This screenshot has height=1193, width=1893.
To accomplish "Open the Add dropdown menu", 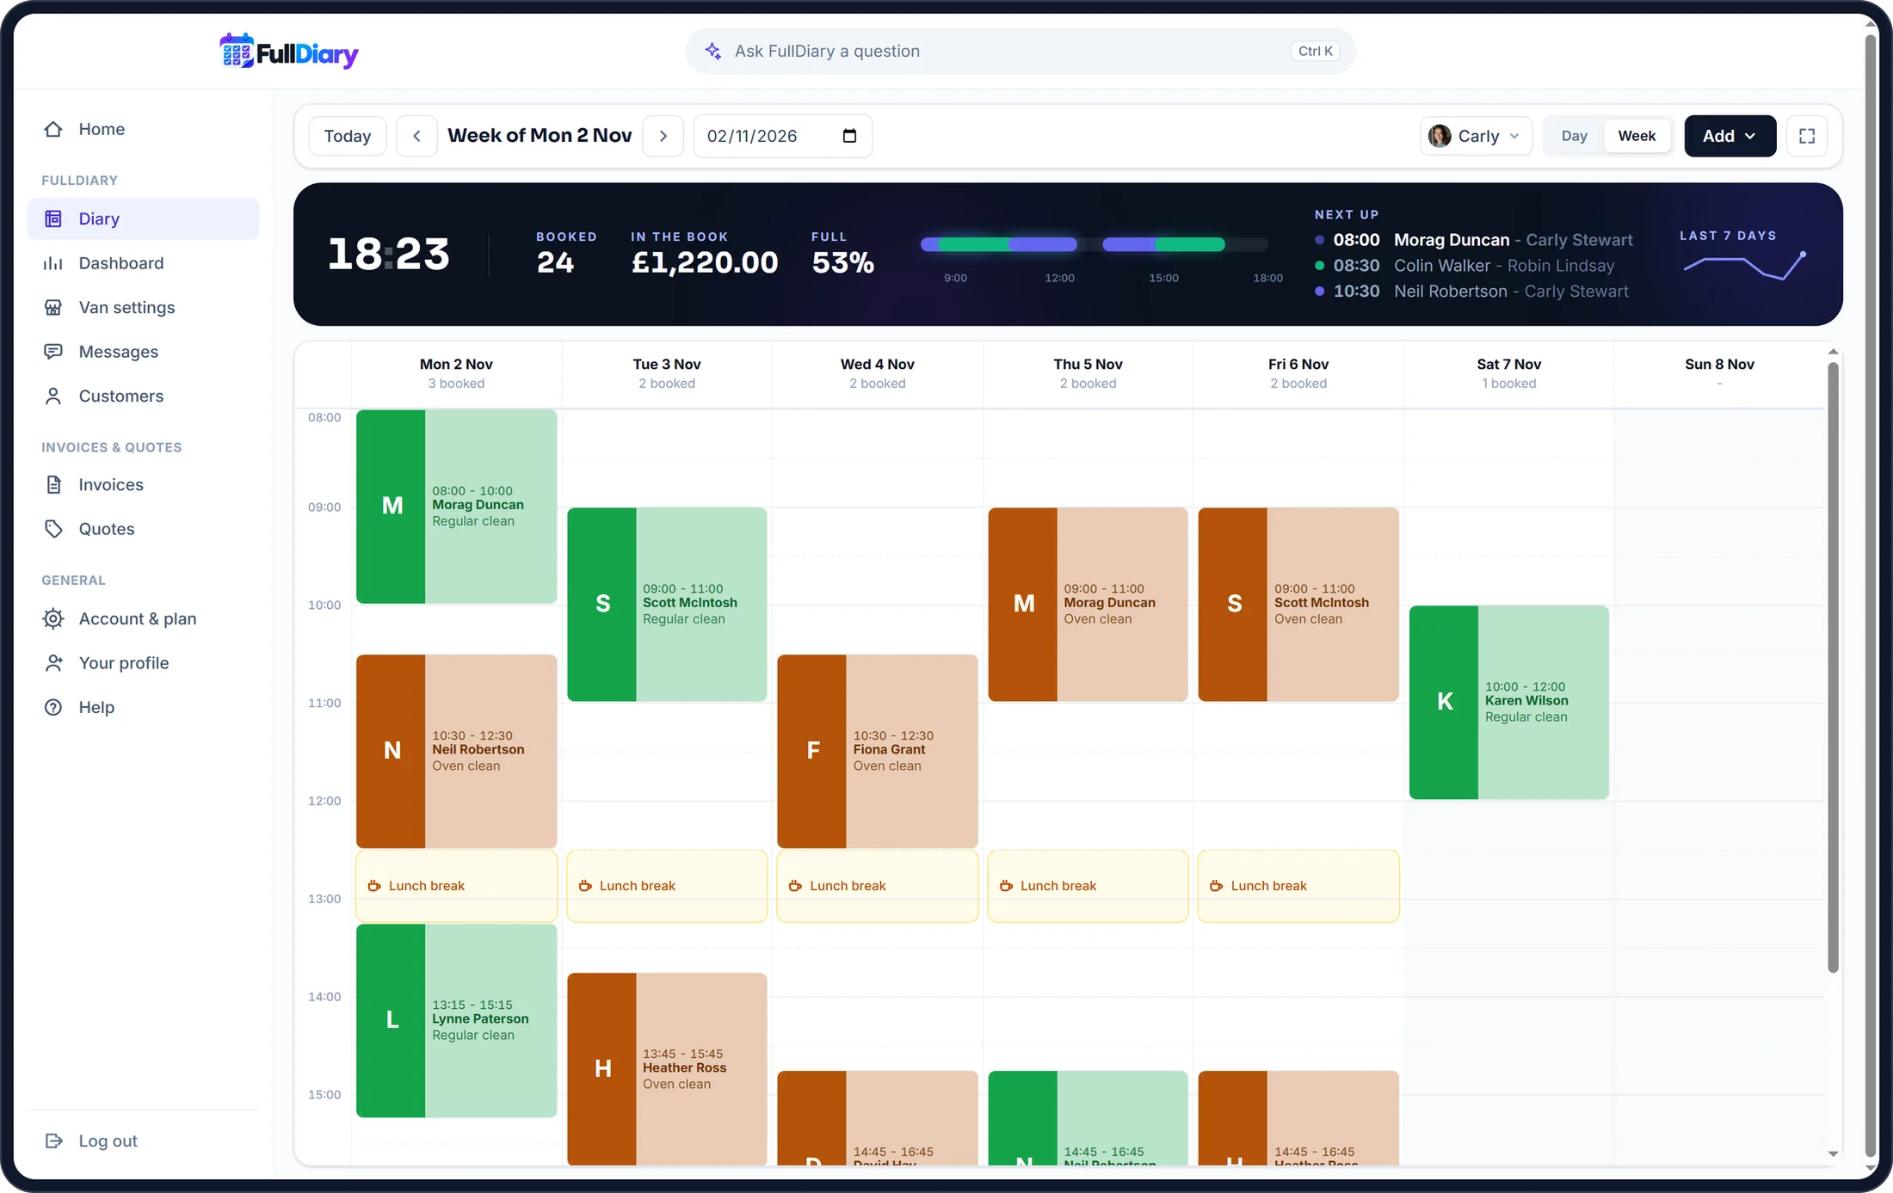I will pyautogui.click(x=1730, y=136).
